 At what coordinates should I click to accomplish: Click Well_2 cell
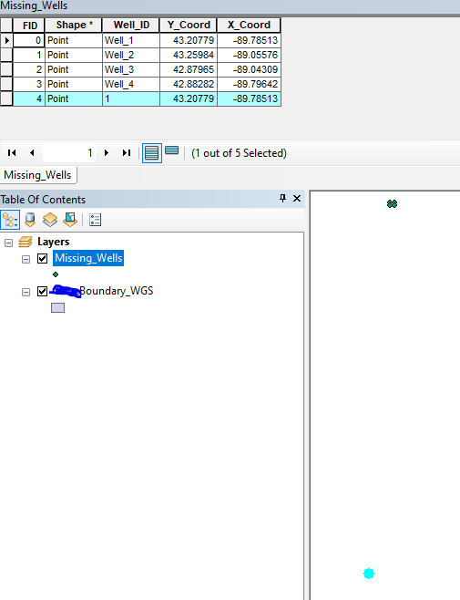[131, 55]
